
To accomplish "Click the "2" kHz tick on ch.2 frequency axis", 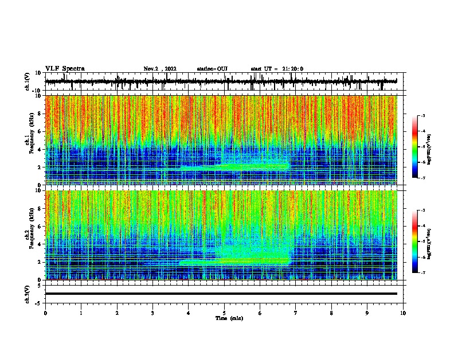I will pos(40,262).
